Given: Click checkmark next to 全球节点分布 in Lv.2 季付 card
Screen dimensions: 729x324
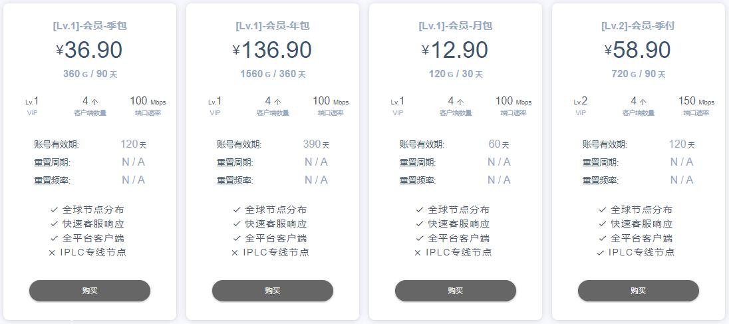Looking at the screenshot, I should (603, 210).
